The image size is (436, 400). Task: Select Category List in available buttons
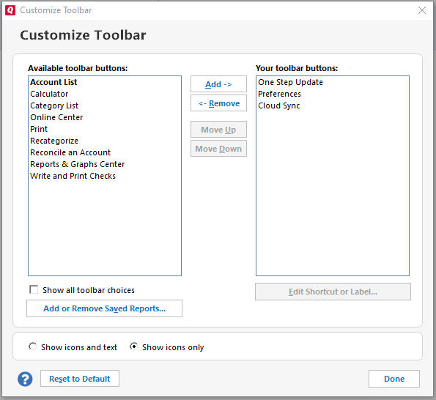point(105,105)
